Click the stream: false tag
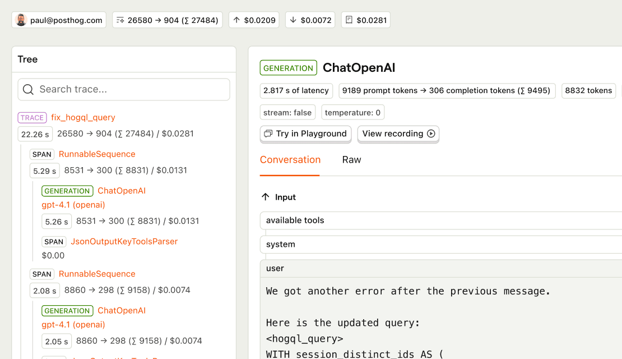Screen dimensions: 622x359 (287, 112)
